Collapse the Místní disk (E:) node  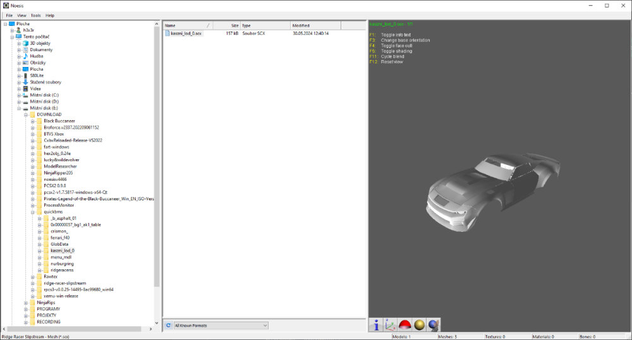coord(19,108)
